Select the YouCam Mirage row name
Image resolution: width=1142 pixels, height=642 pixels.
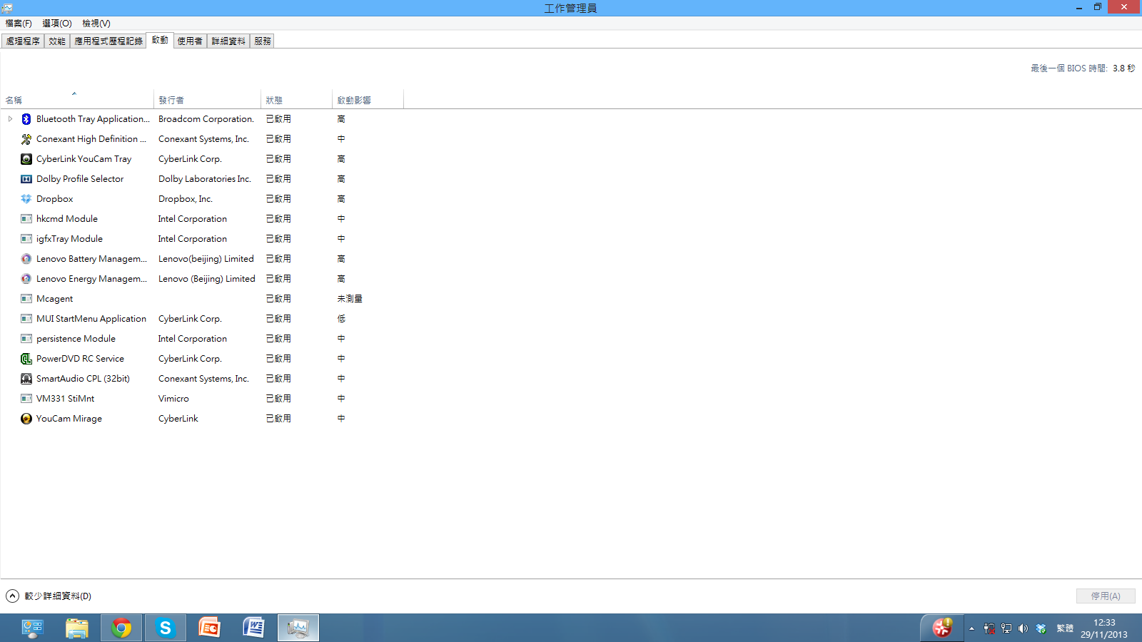pos(69,419)
